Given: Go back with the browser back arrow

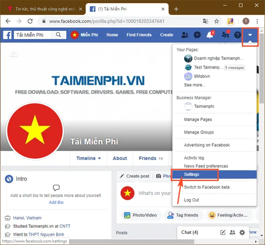Looking at the screenshot, I should click(8, 21).
